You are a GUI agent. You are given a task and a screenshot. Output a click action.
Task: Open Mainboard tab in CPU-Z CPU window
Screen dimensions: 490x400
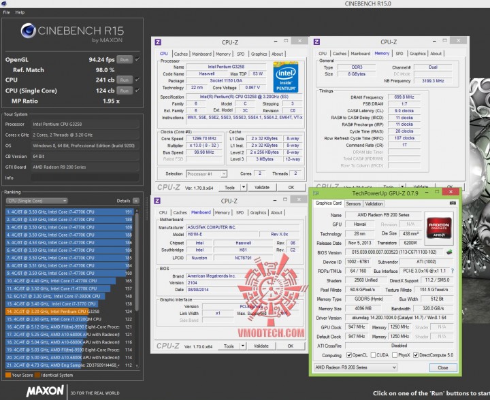pos(201,54)
